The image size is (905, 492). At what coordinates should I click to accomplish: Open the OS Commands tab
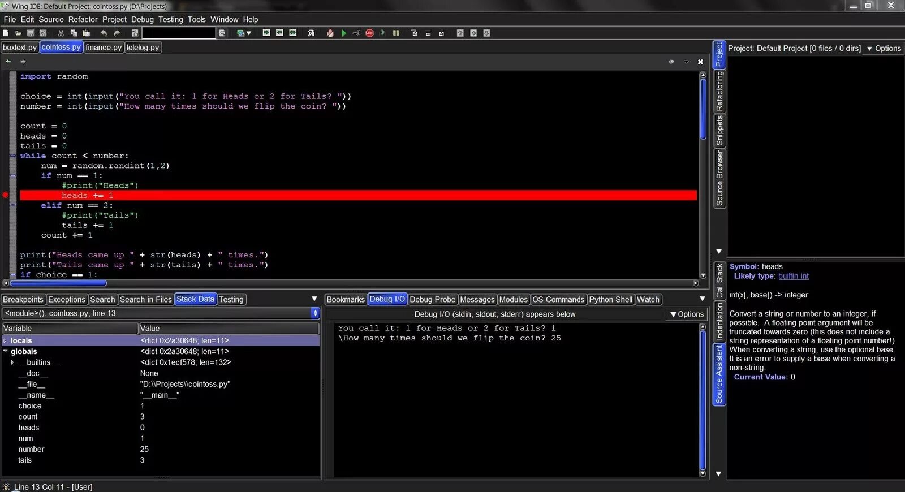pos(558,299)
